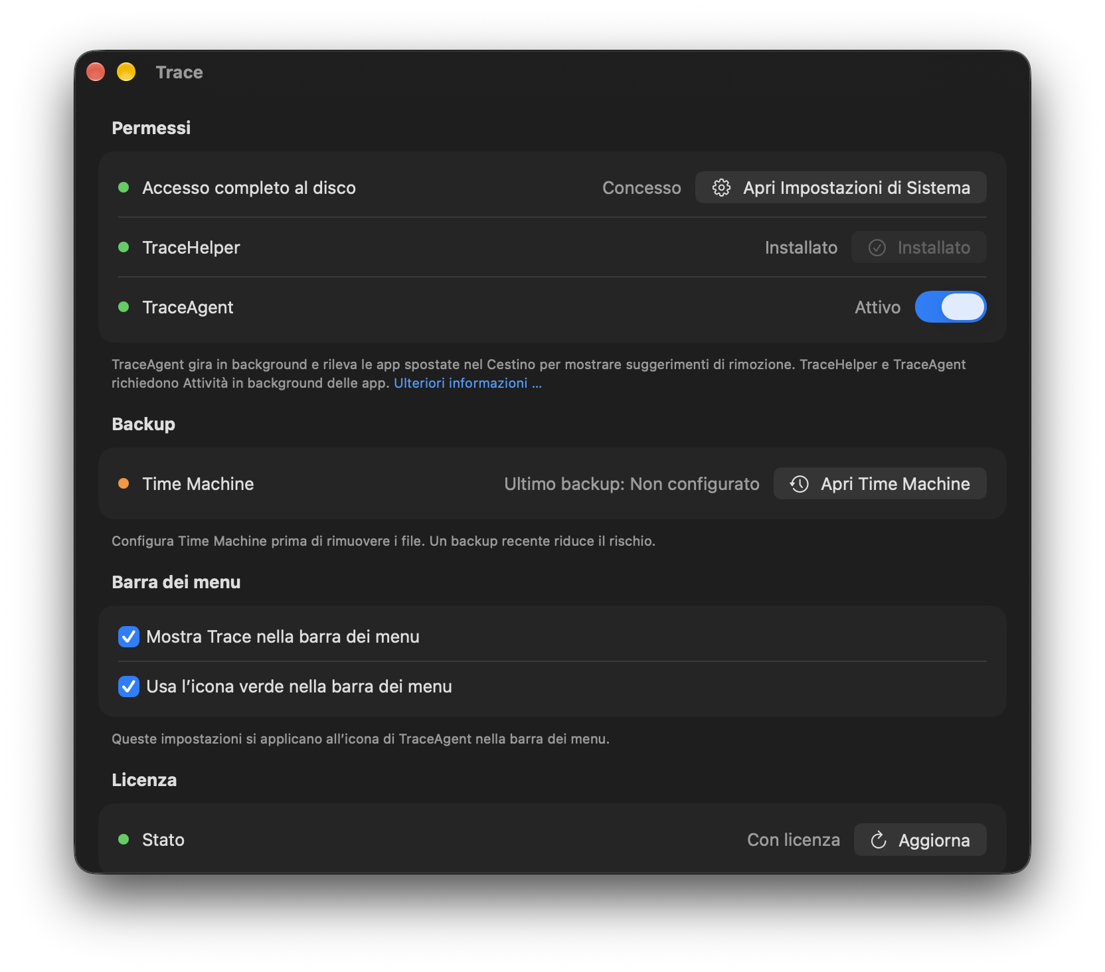Image resolution: width=1105 pixels, height=972 pixels.
Task: Click the Time Machine row label
Action: click(x=198, y=484)
